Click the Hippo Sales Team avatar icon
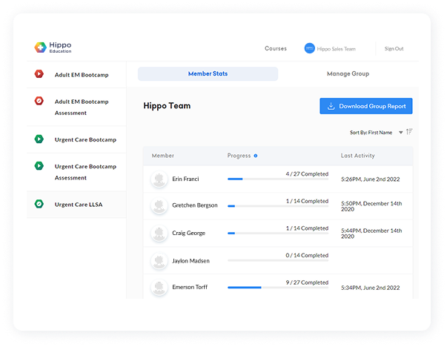The width and height of the screenshot is (447, 347). point(309,49)
